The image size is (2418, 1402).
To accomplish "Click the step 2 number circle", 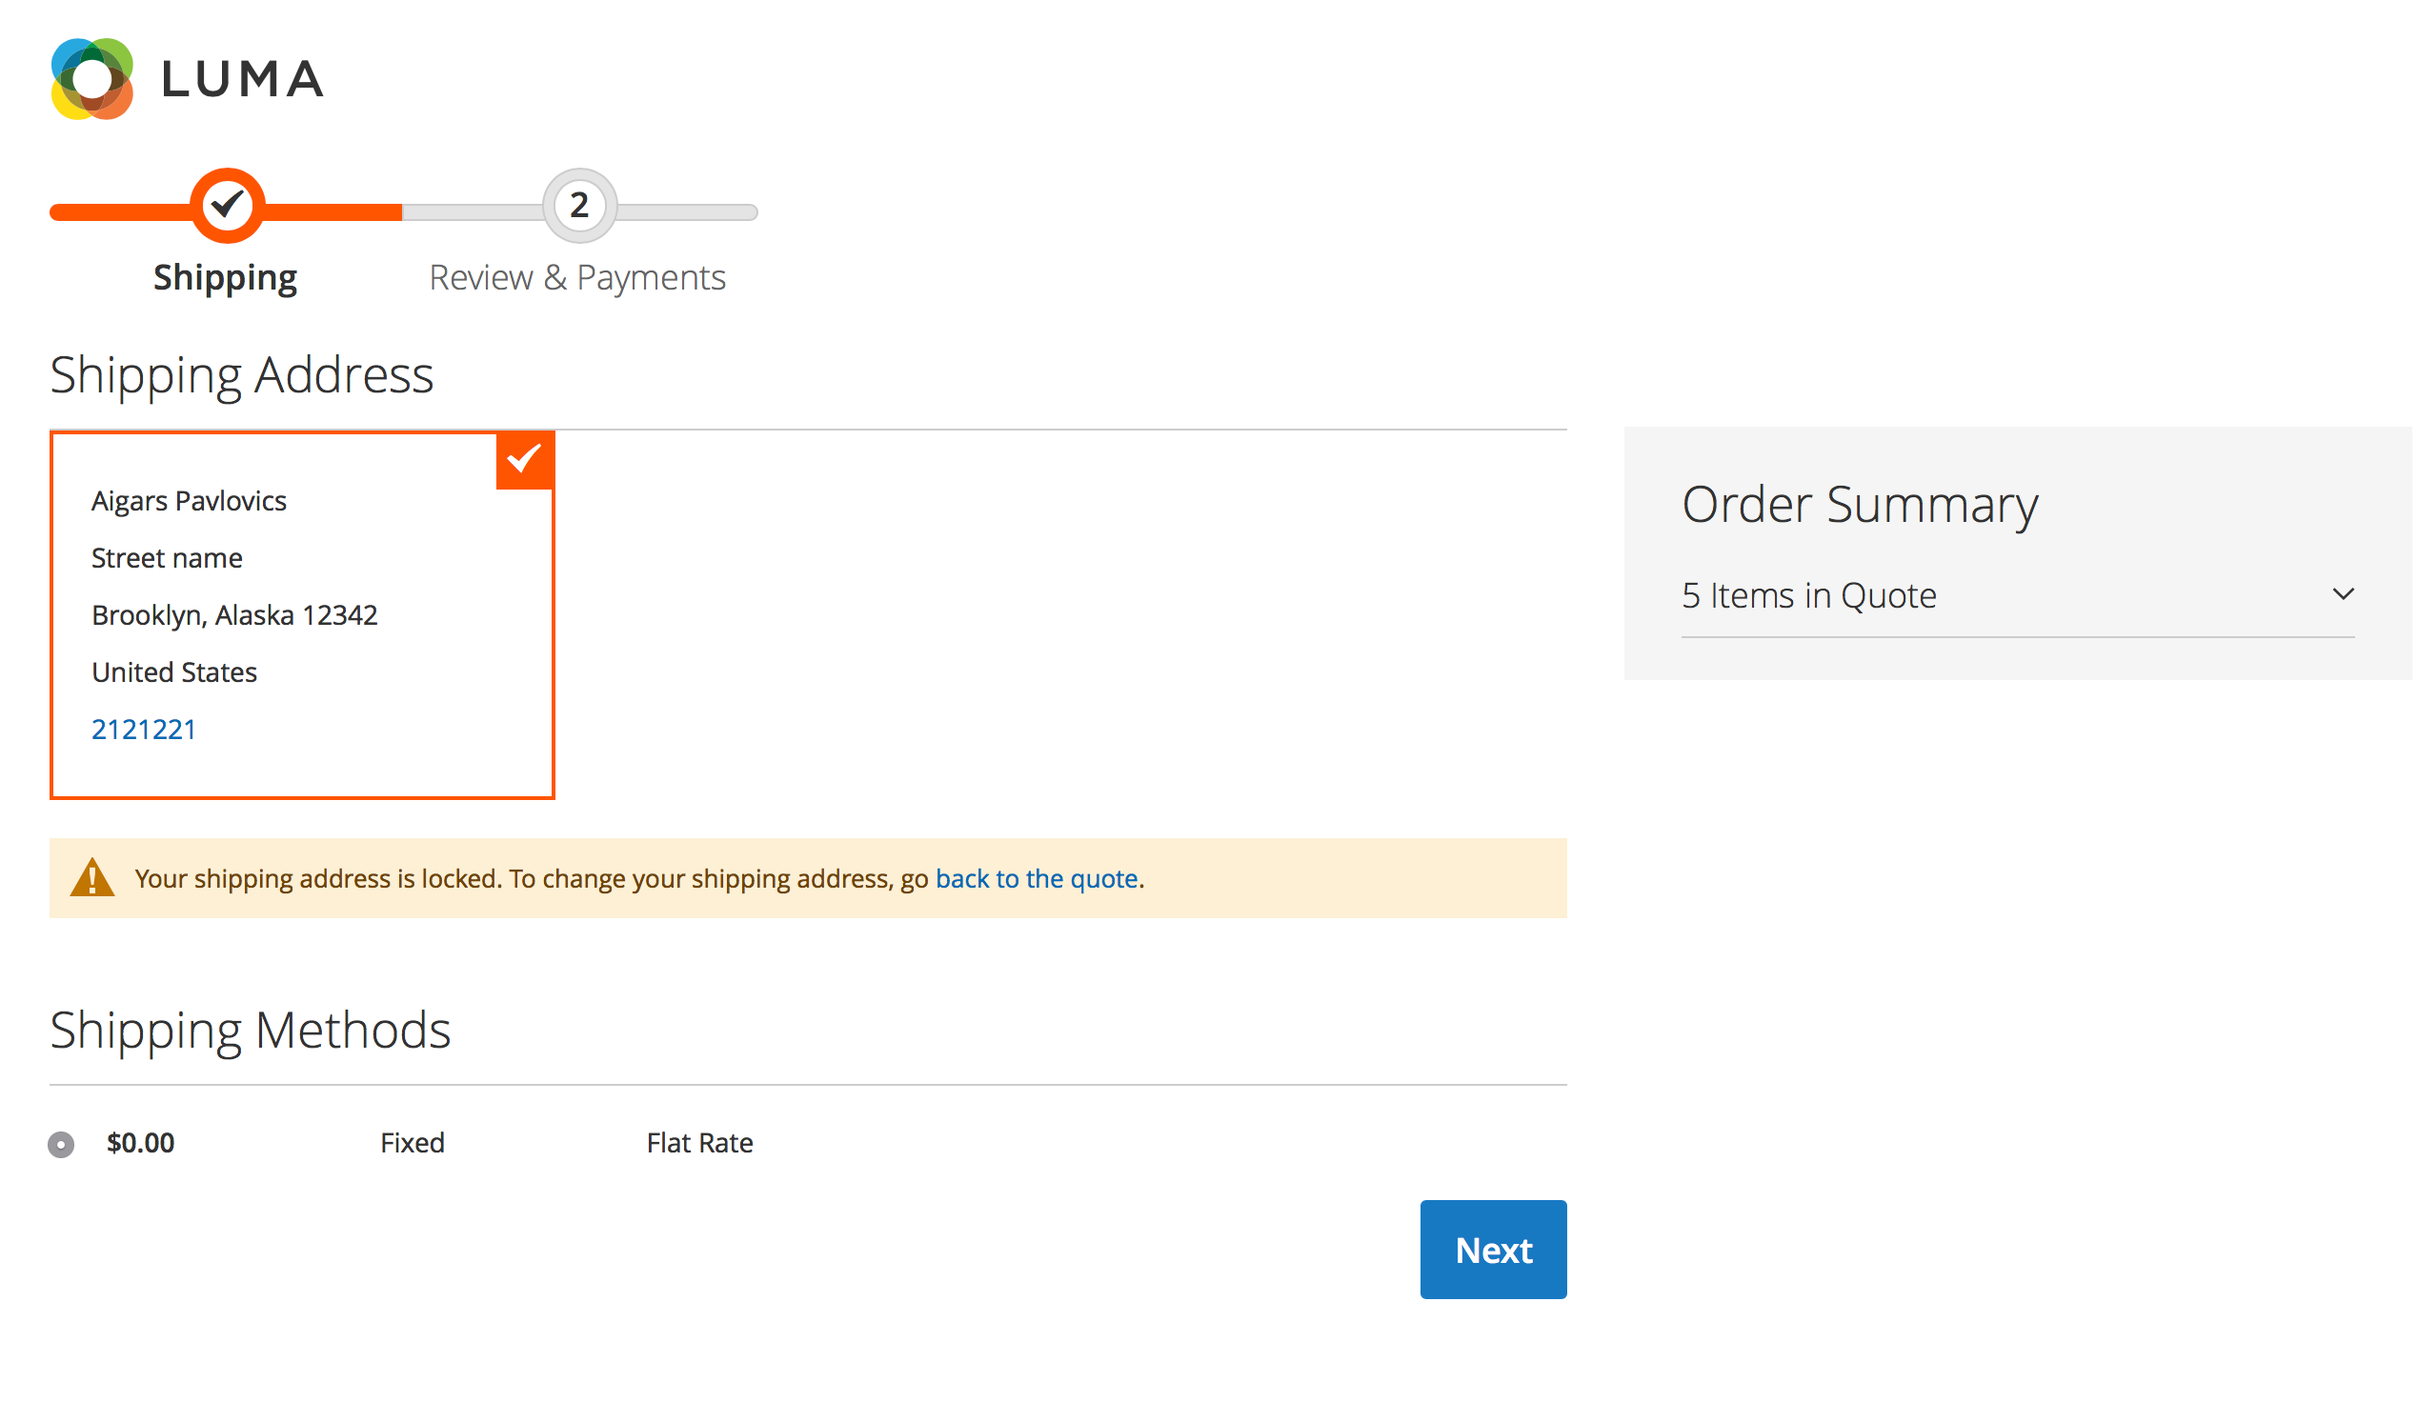I will click(x=579, y=205).
